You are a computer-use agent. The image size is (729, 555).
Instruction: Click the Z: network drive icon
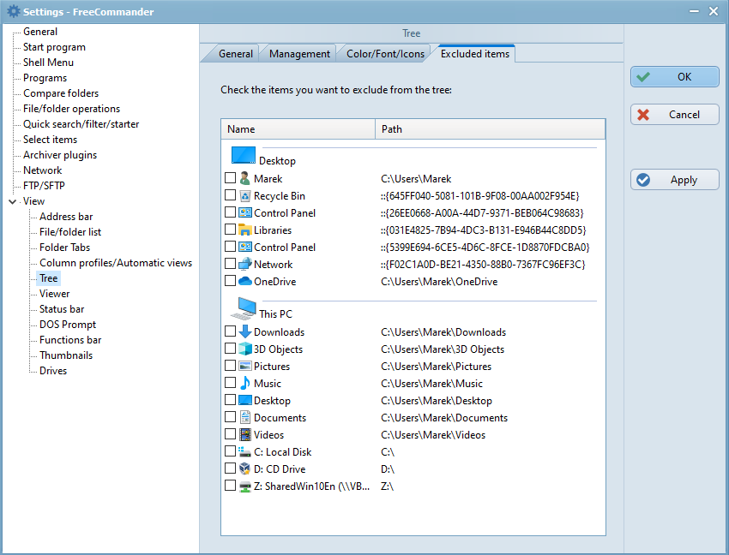pos(245,486)
